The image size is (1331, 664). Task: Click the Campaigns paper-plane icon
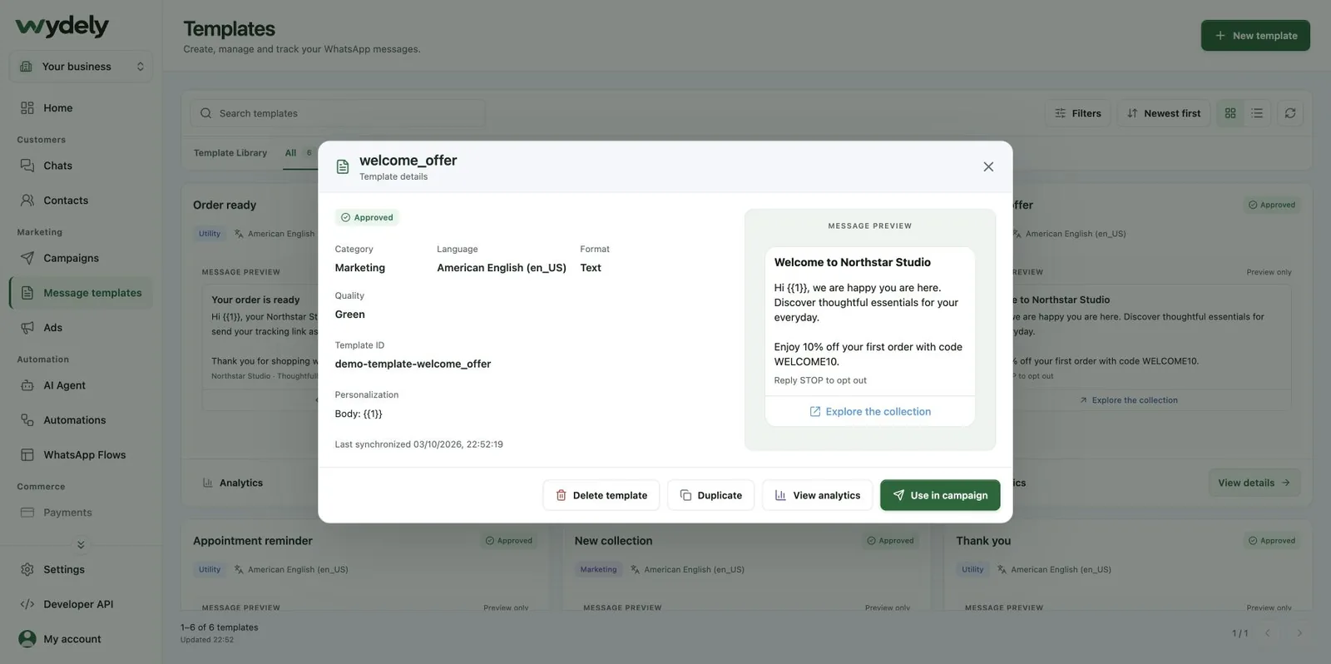pyautogui.click(x=27, y=258)
